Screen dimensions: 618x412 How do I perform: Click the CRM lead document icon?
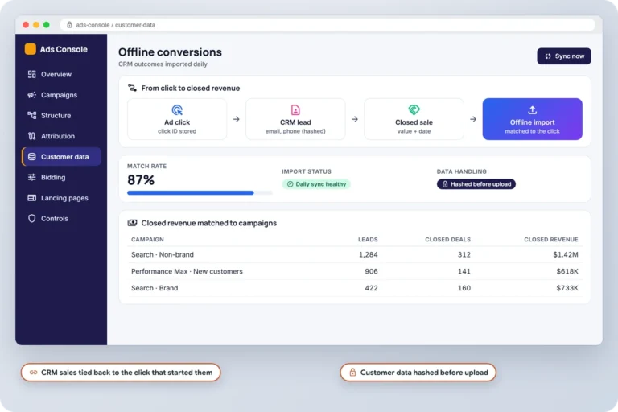pyautogui.click(x=295, y=110)
